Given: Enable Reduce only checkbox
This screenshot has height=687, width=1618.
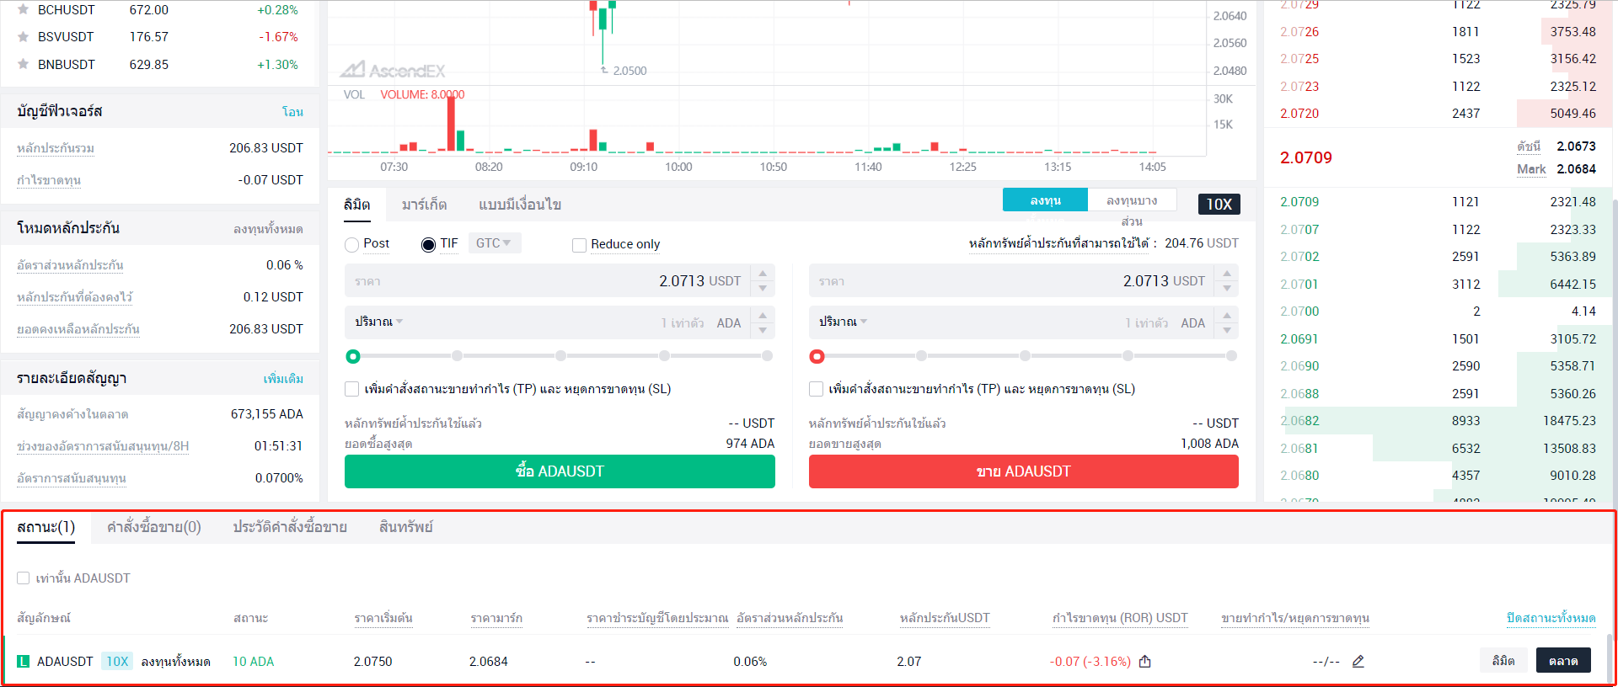Looking at the screenshot, I should pyautogui.click(x=579, y=245).
